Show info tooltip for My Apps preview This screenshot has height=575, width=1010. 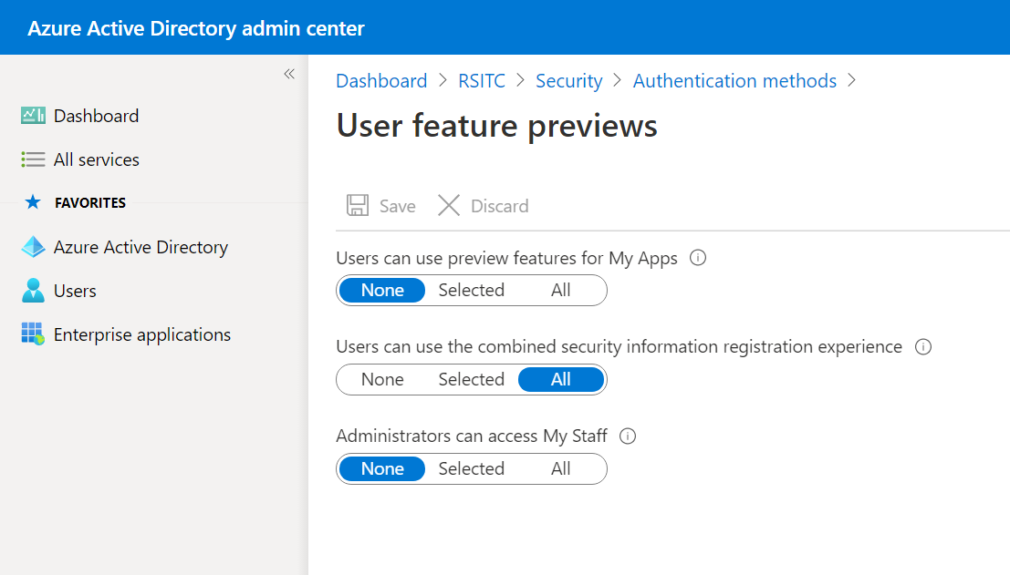[698, 258]
